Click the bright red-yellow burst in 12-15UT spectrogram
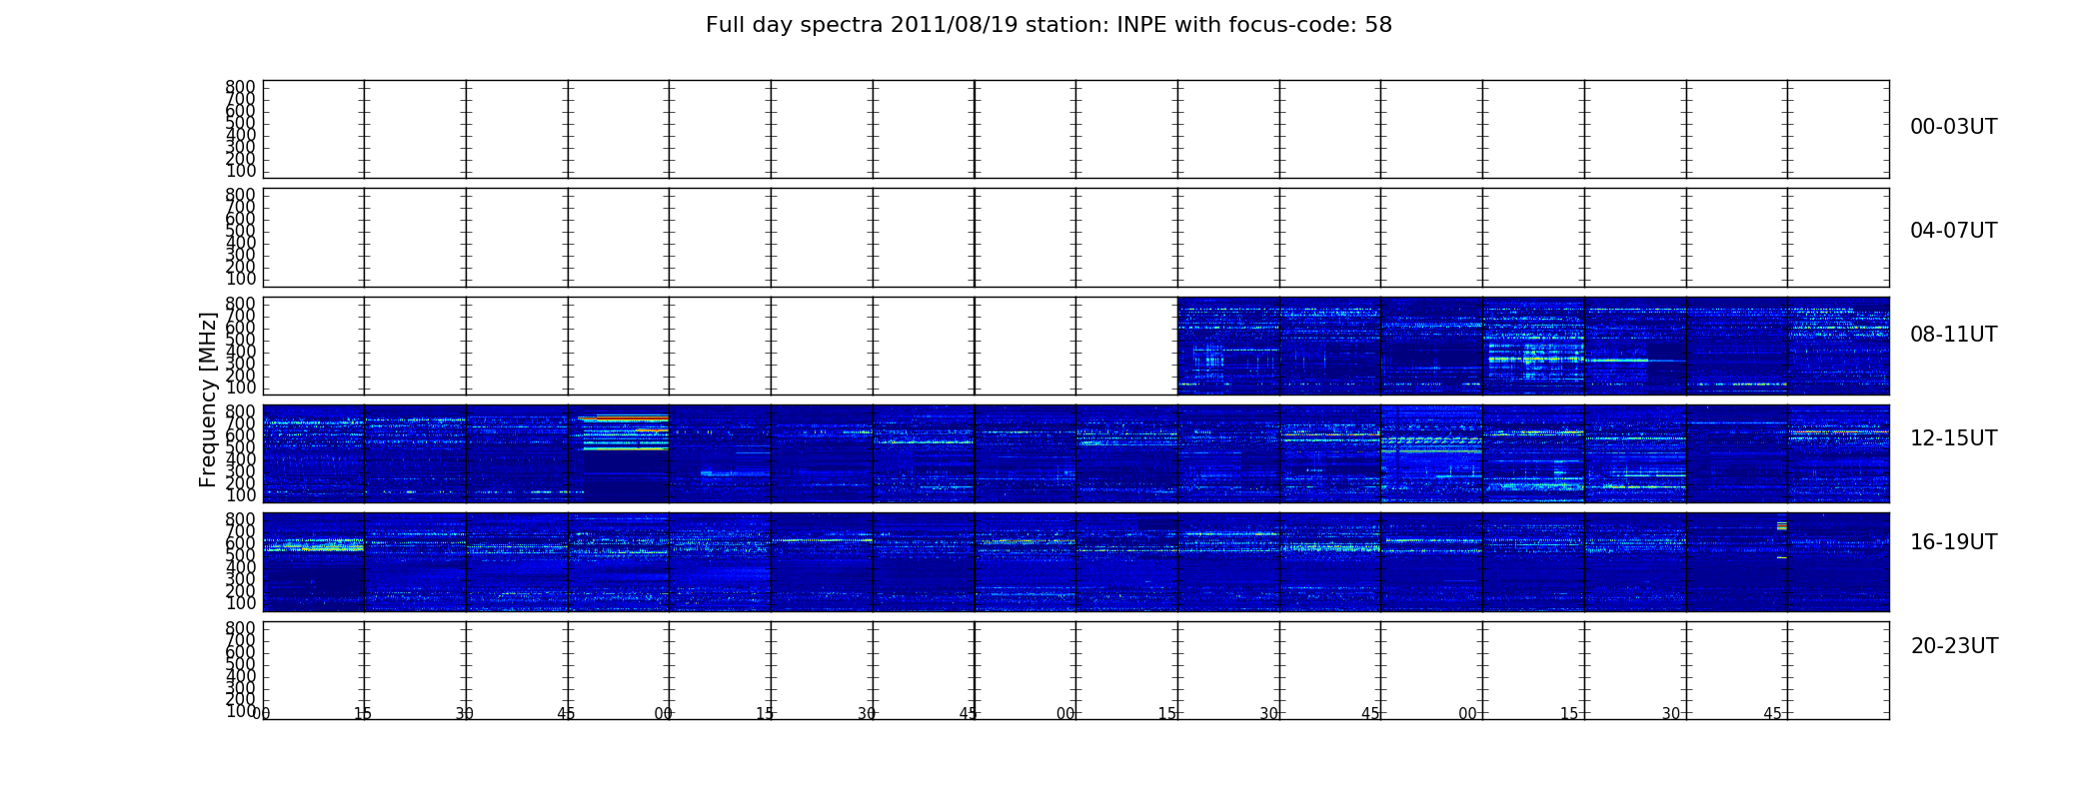This screenshot has width=2099, height=799. [x=623, y=431]
